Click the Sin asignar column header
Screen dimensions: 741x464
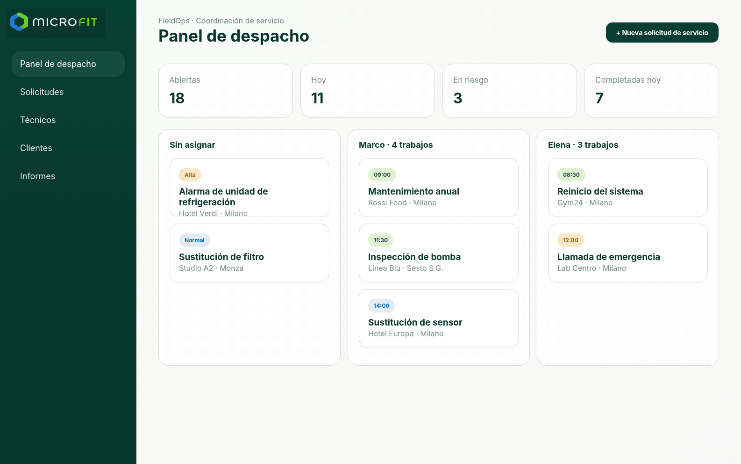[x=192, y=145]
